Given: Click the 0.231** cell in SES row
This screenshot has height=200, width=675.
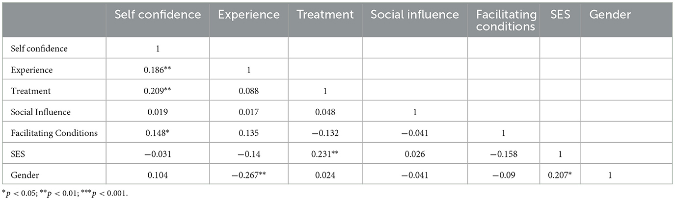Looking at the screenshot, I should pyautogui.click(x=325, y=154).
